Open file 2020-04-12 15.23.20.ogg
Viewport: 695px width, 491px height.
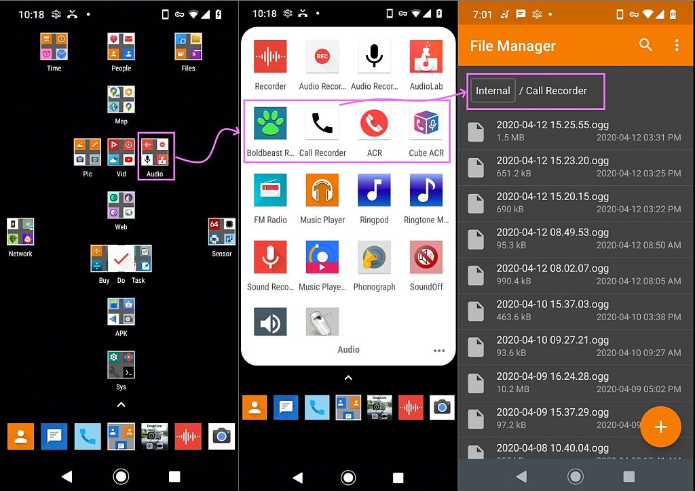(576, 167)
